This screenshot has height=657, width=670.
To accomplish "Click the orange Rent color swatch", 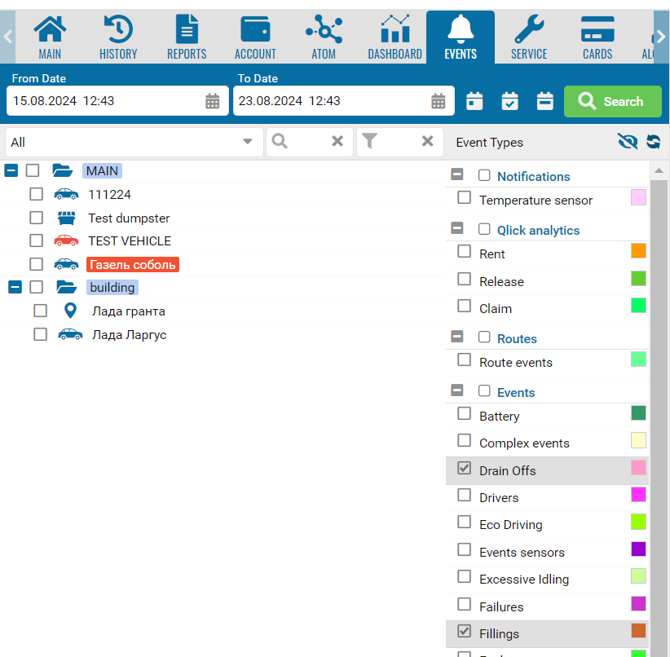I will click(638, 251).
